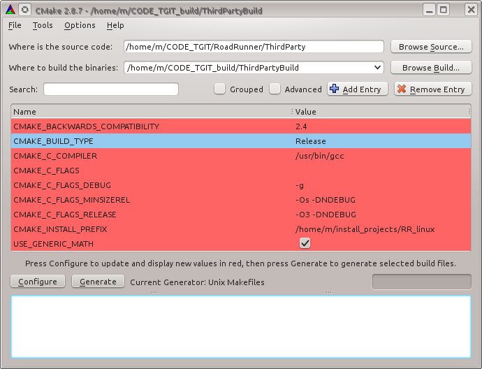Image resolution: width=482 pixels, height=369 pixels.
Task: Click the red X Remove Entry icon
Action: click(x=402, y=89)
